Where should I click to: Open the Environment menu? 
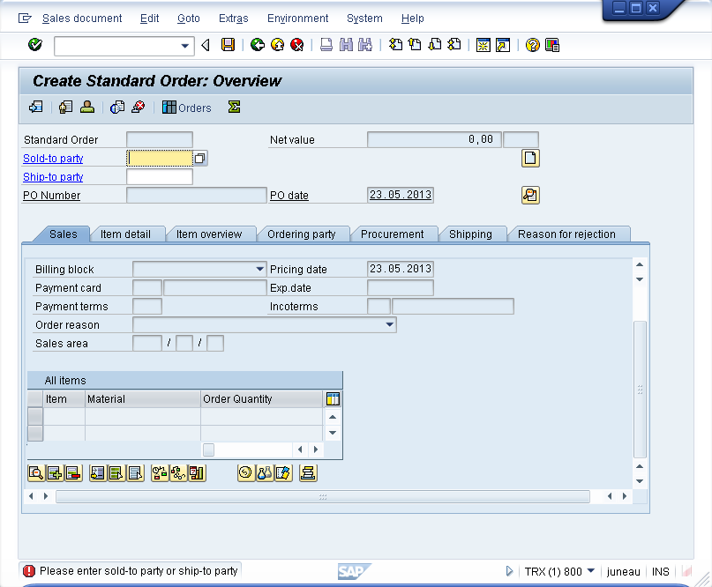pos(297,19)
